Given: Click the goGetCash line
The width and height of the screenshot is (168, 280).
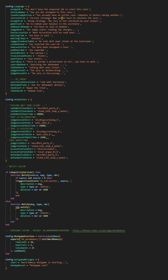Looking at the screenshot, I should 46,24.
